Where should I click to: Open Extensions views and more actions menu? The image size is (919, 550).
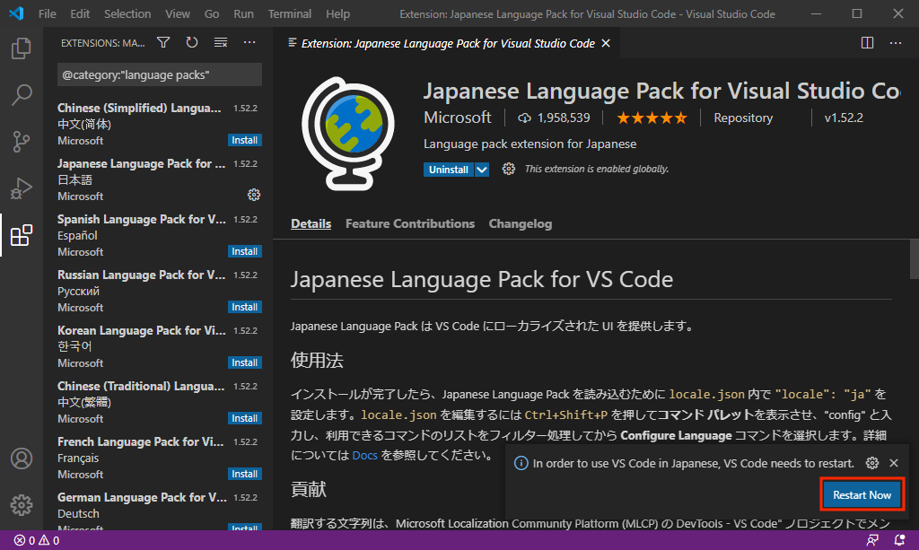coord(249,42)
